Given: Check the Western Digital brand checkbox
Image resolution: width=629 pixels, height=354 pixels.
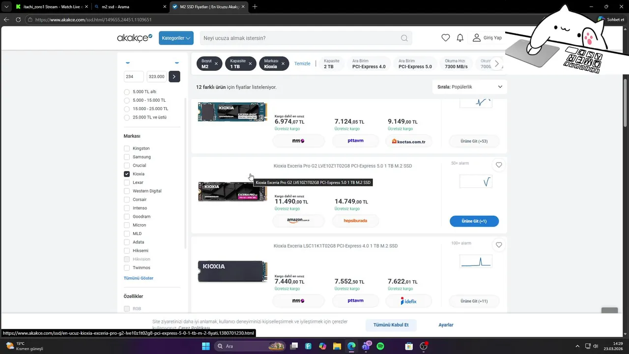Looking at the screenshot, I should click(x=127, y=191).
